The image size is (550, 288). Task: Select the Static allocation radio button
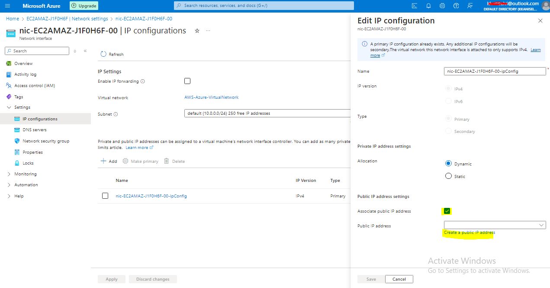point(448,176)
